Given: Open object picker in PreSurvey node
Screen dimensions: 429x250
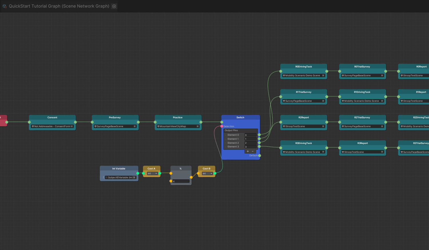Looking at the screenshot, I should click(135, 126).
